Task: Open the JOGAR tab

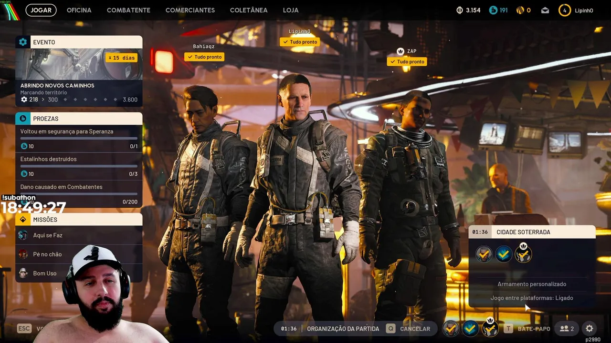Action: click(x=41, y=10)
